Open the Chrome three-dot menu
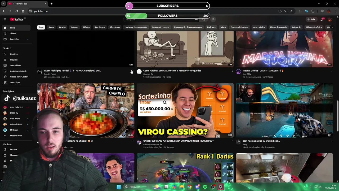This screenshot has width=339, height=191. click(335, 11)
